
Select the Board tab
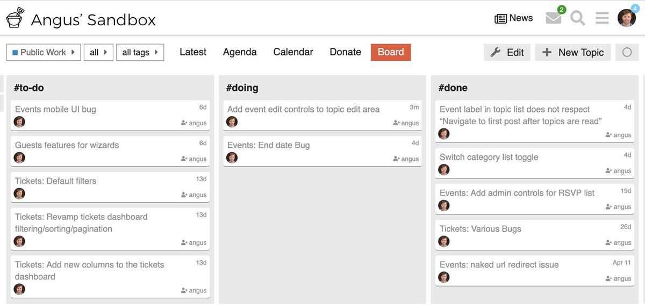coord(391,52)
